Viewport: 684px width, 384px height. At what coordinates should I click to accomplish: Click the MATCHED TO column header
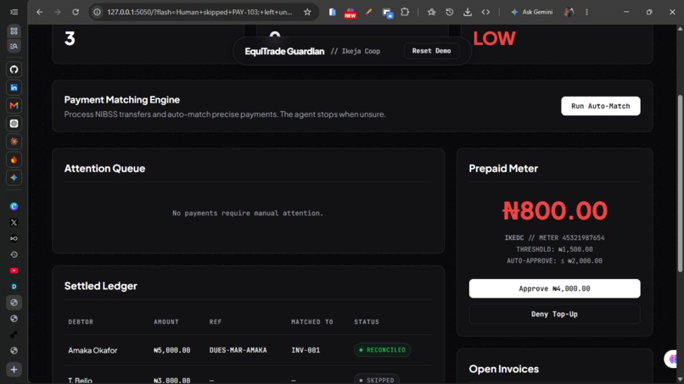[312, 321]
